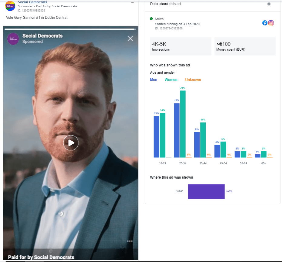The width and height of the screenshot is (282, 262).
Task: Toggle the Women legend in age chart
Action: [x=171, y=79]
